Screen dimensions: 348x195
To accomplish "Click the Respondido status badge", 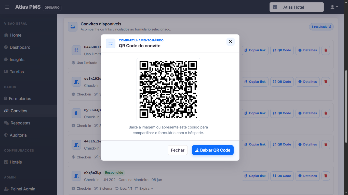I will pos(114,173).
